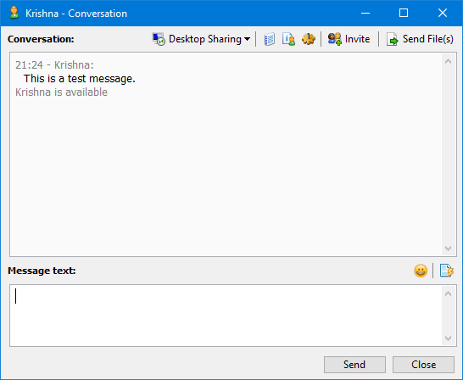Open the message history notebook icon

point(269,39)
